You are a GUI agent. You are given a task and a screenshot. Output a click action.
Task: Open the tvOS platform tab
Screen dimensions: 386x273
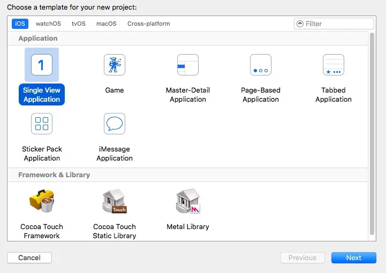[79, 24]
